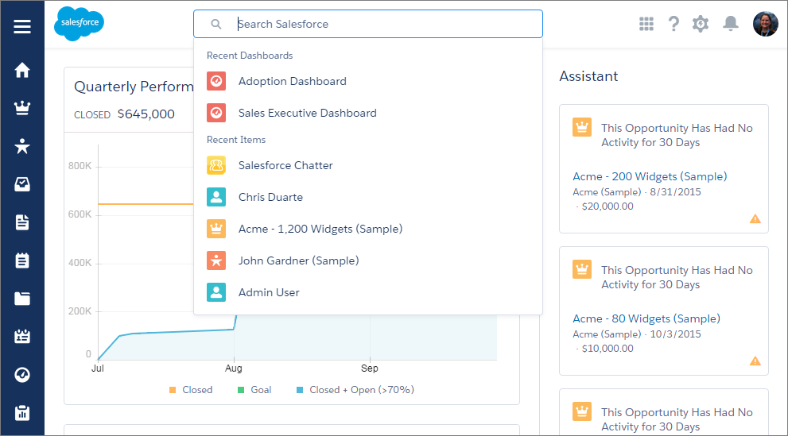The image size is (788, 436).
Task: Click warning triangle on Acme 200 Widgets card
Action: coord(755,218)
